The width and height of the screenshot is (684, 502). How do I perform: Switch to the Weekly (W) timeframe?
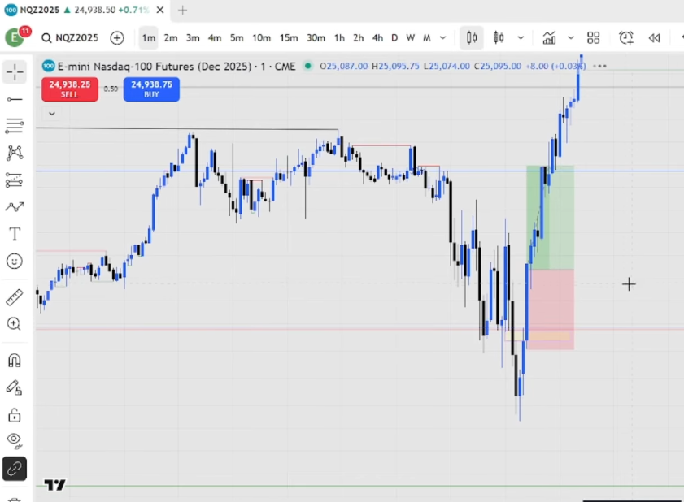click(410, 38)
